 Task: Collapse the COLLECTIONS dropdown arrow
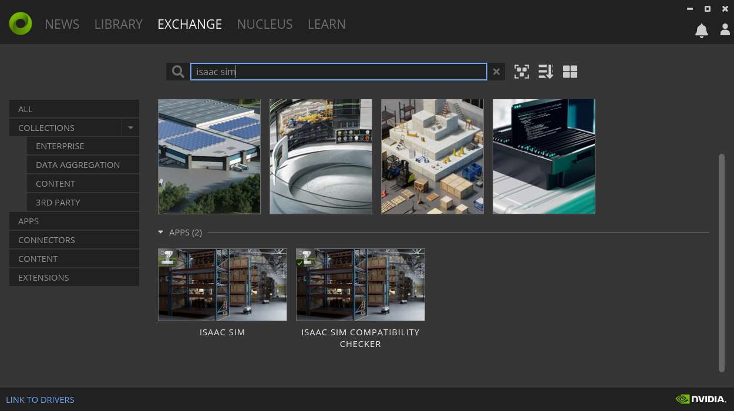tap(130, 127)
